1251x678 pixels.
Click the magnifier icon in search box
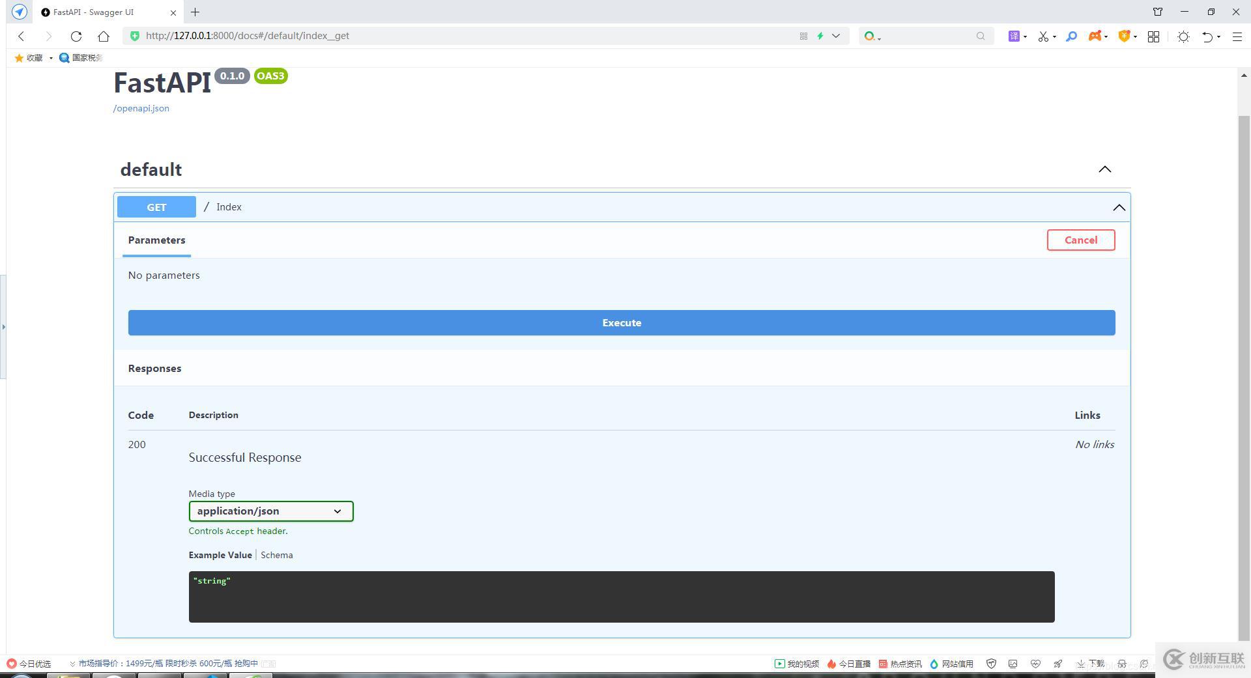click(981, 36)
